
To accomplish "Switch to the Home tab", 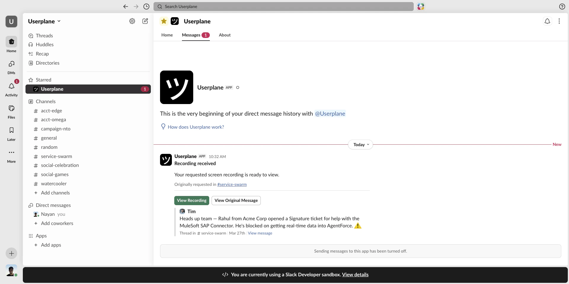I will click(x=167, y=35).
